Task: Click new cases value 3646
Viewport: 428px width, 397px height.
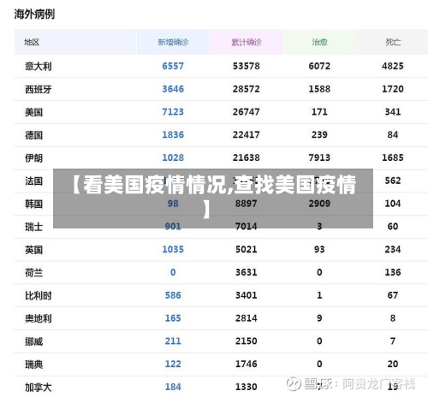Action: (x=173, y=89)
